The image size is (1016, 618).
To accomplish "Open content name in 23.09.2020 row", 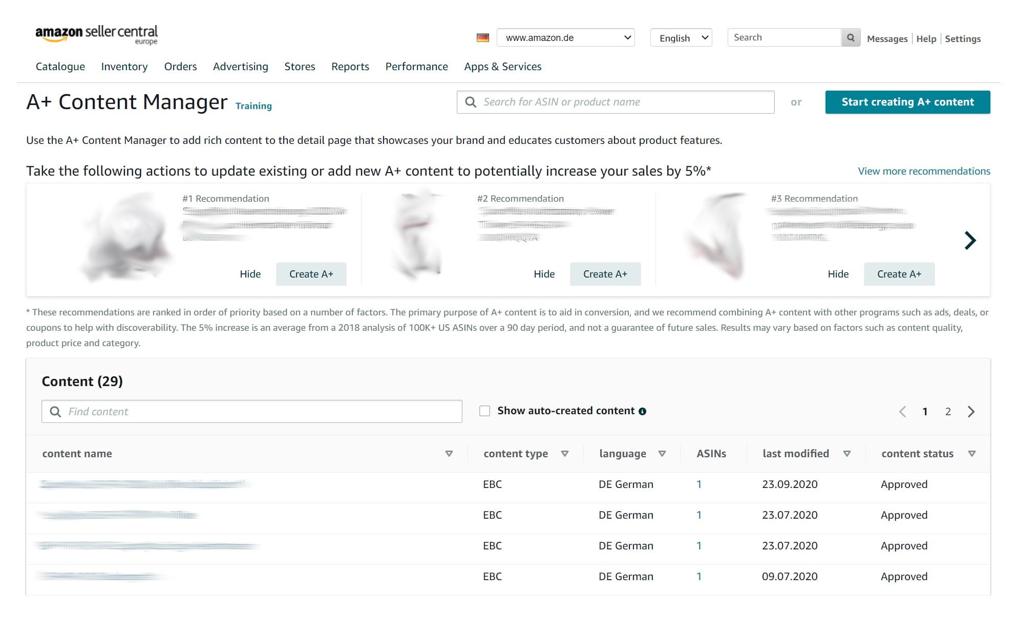I will [143, 484].
